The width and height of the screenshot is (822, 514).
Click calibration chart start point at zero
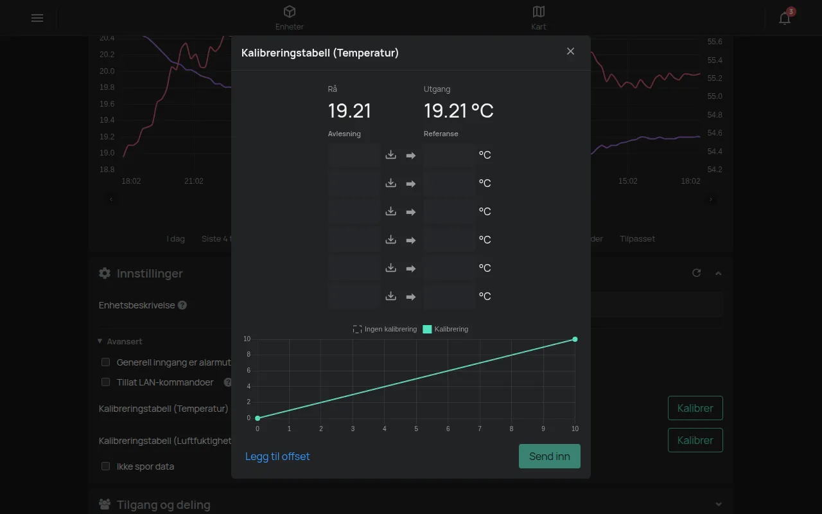[x=258, y=418]
